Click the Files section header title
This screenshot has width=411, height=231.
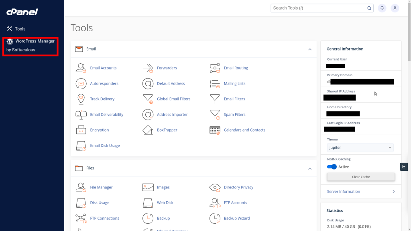coord(90,168)
